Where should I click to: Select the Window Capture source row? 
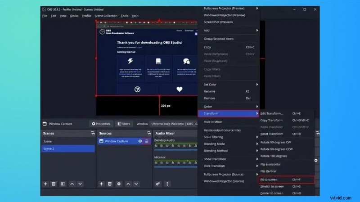(x=124, y=141)
